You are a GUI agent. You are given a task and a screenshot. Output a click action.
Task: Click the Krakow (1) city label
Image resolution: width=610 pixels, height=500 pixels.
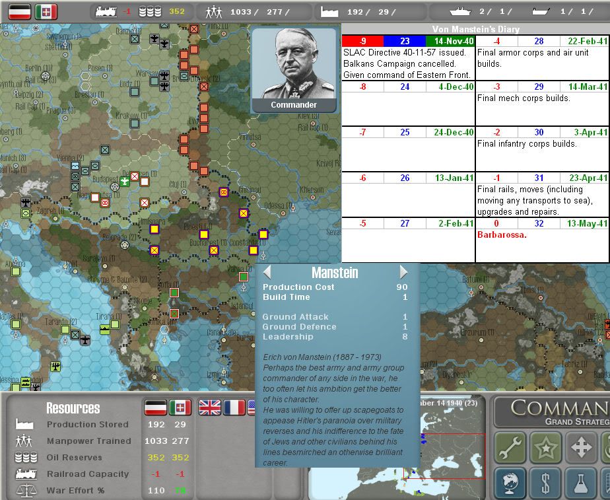click(x=131, y=116)
